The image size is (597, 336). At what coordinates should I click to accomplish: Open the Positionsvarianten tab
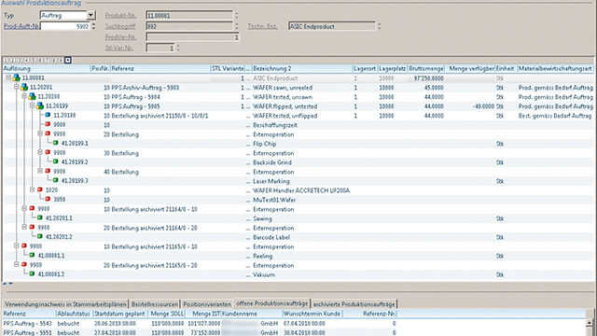coord(207,304)
